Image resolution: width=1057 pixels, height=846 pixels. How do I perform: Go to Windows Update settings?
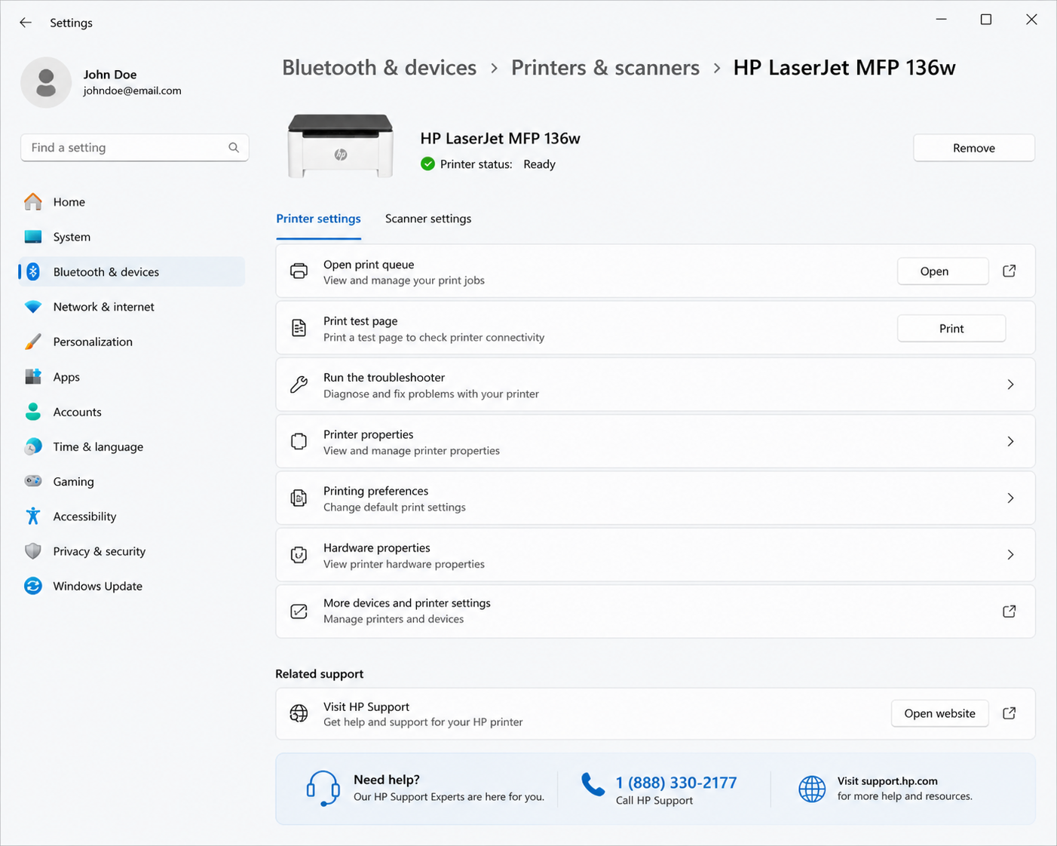point(132,586)
